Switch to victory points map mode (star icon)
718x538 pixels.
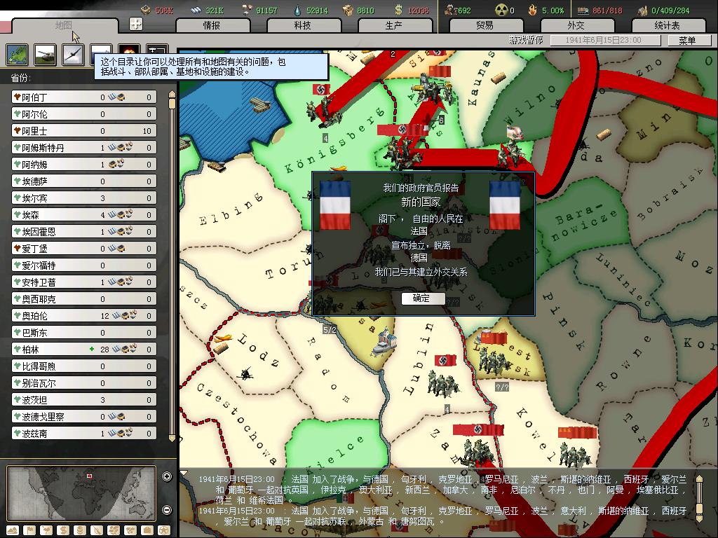pos(164,531)
